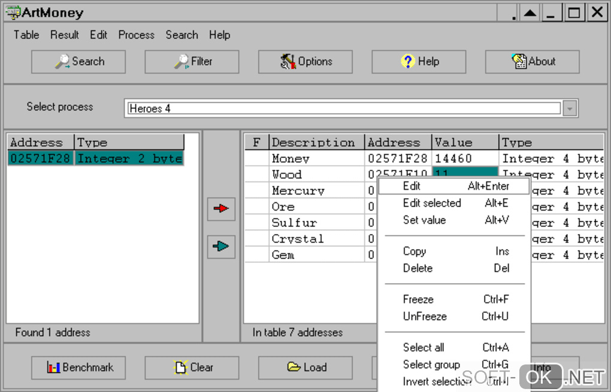The image size is (611, 392).
Task: Click the In table 7 addresses status
Action: [x=297, y=332]
